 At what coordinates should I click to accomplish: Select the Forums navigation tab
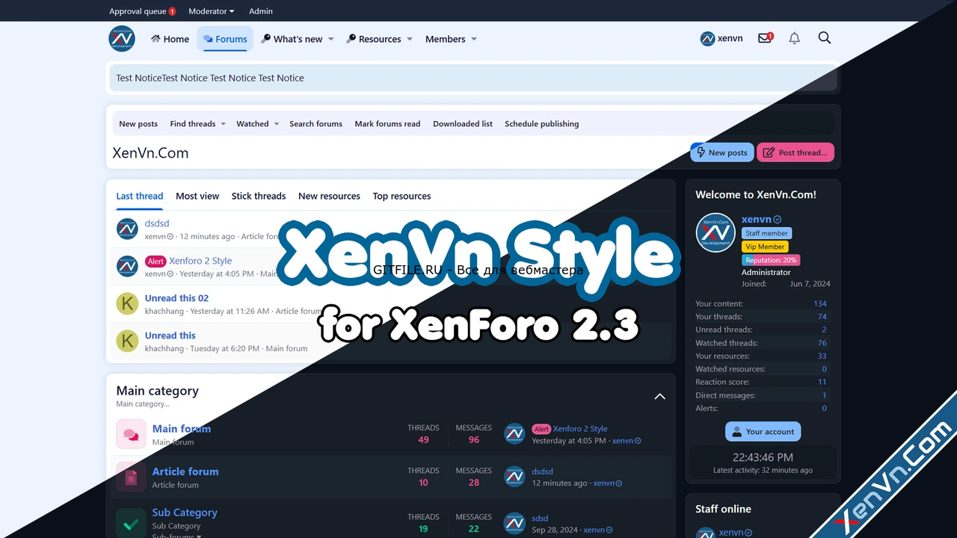click(225, 39)
